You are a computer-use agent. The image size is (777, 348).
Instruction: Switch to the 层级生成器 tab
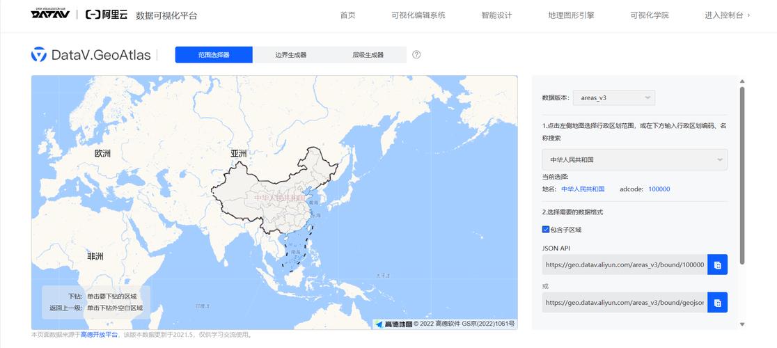pyautogui.click(x=368, y=55)
